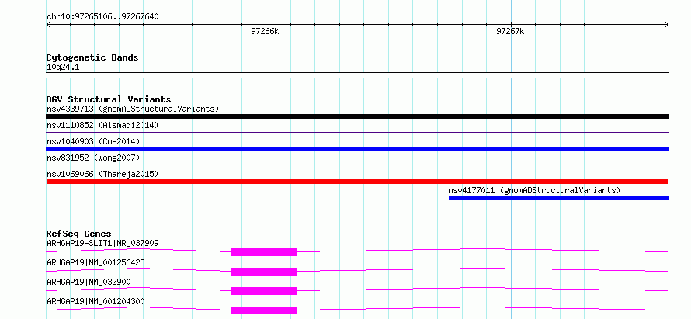Click the short blue nsv4177011 variant bar
This screenshot has height=319, width=691.
[559, 198]
